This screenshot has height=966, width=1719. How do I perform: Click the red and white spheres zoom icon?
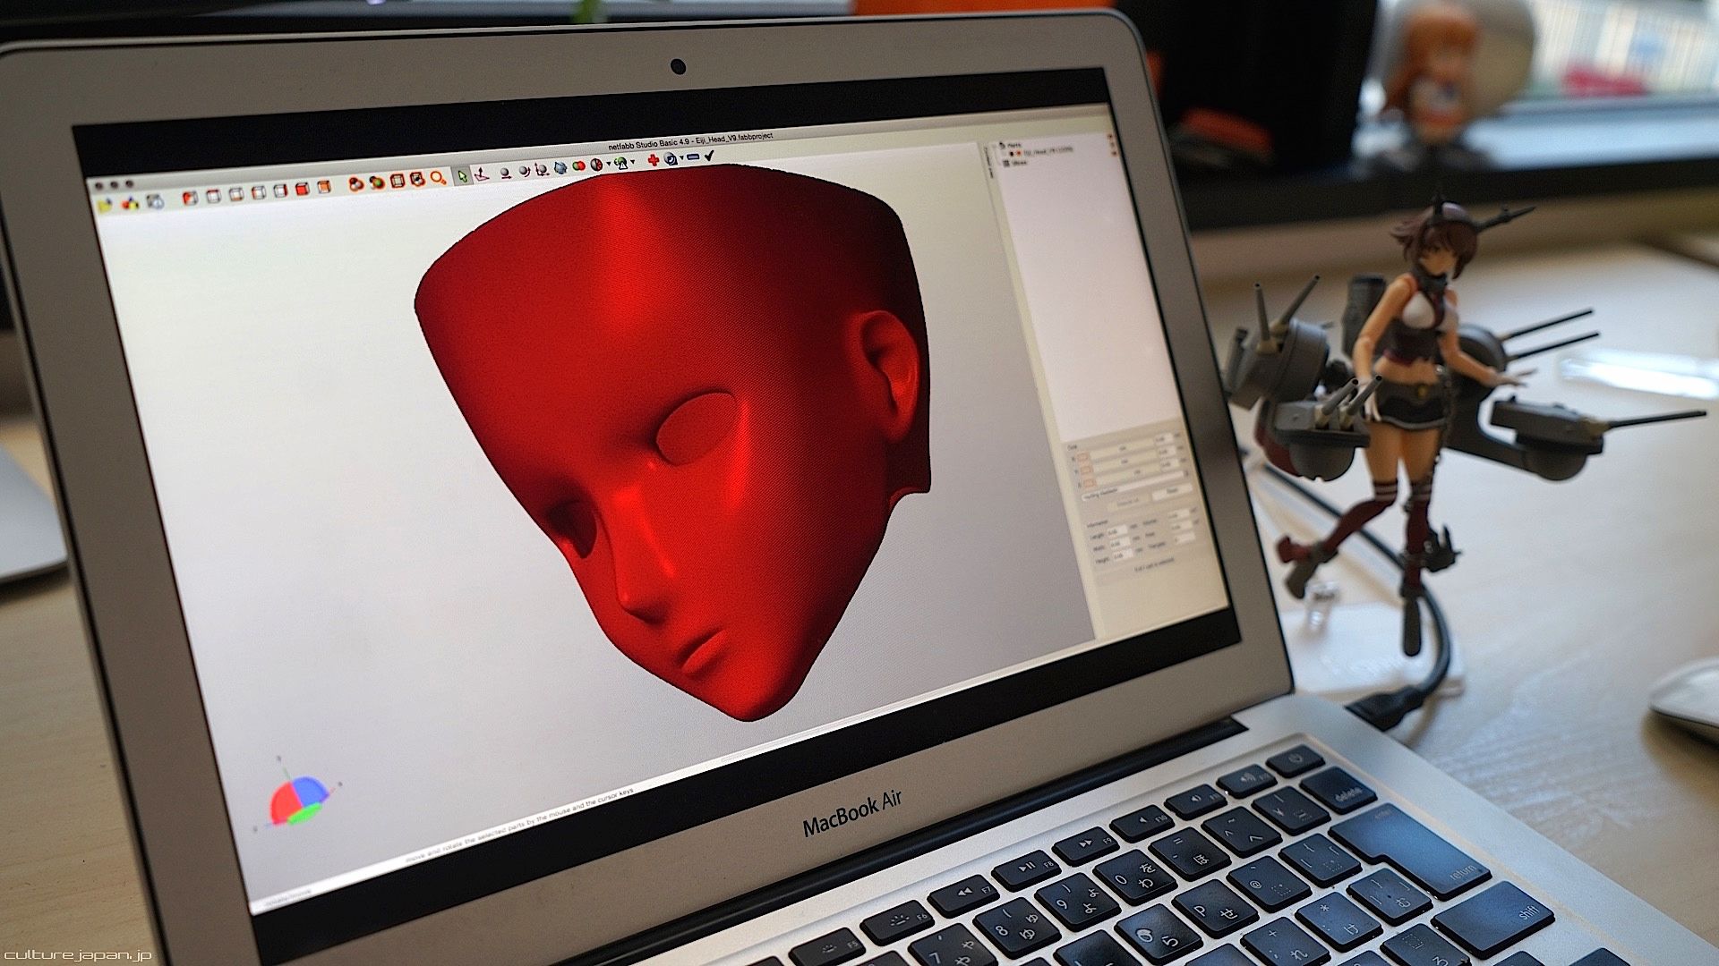[356, 183]
